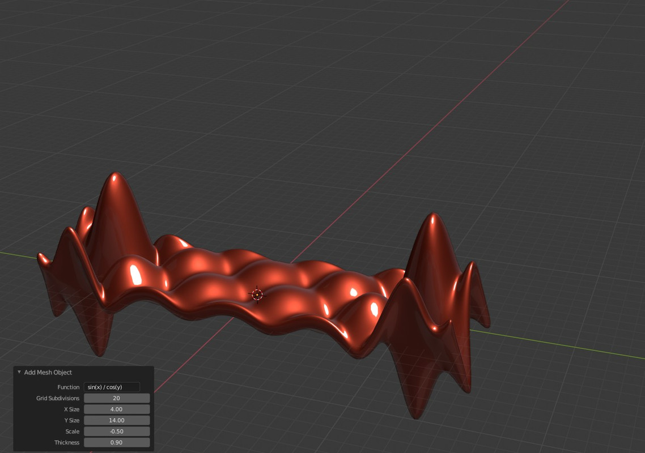The height and width of the screenshot is (453, 645).
Task: Select the X Size value 4.00
Action: [x=116, y=409]
